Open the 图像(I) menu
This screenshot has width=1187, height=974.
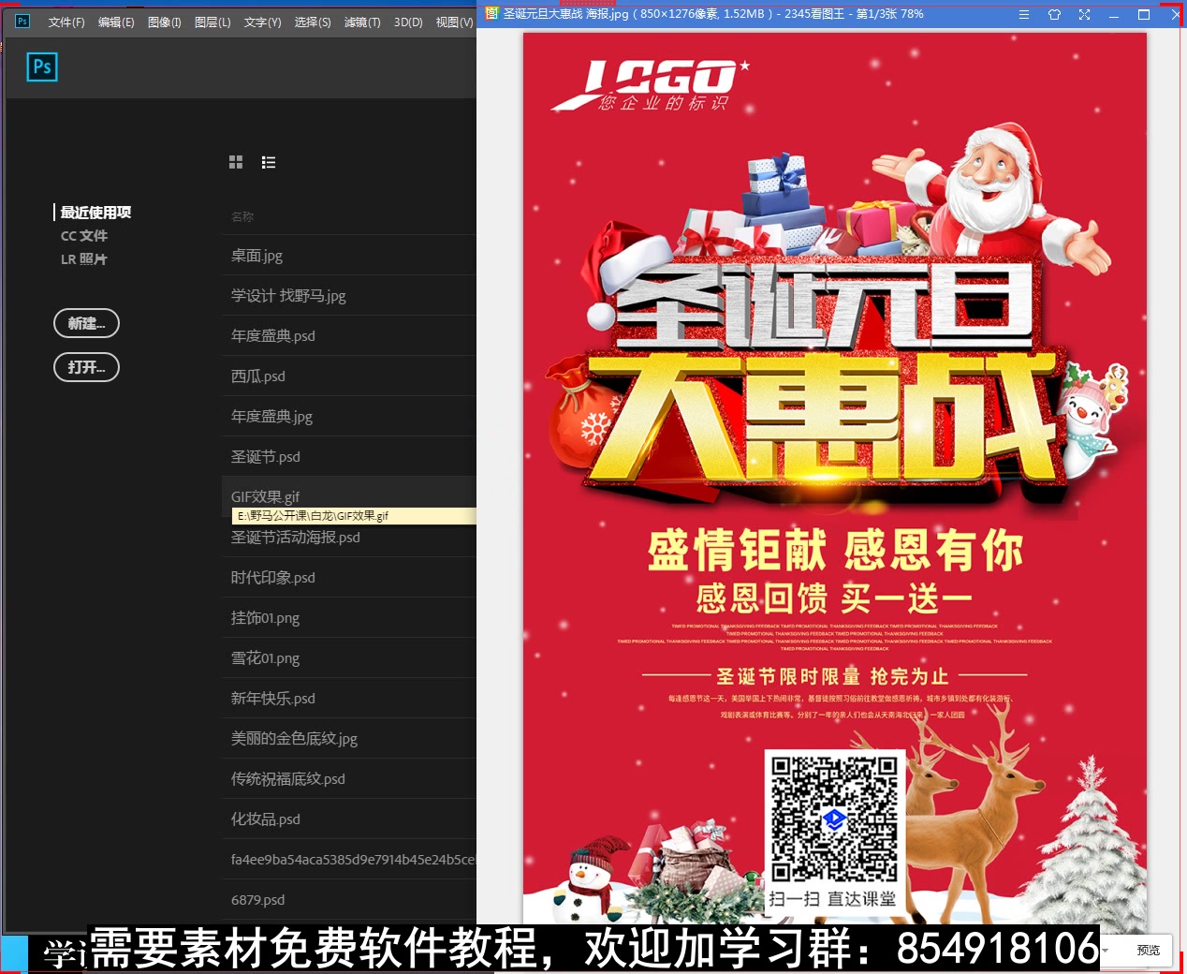(164, 22)
